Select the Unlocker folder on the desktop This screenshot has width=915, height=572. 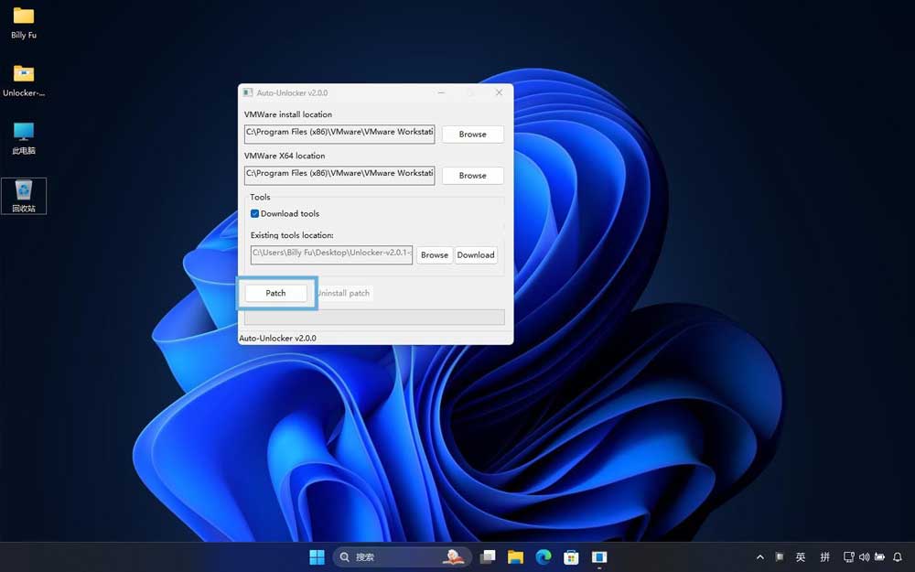[x=24, y=76]
